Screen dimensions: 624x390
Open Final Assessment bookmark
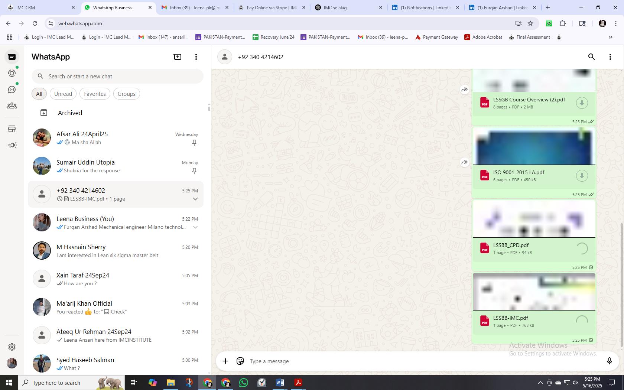(529, 37)
